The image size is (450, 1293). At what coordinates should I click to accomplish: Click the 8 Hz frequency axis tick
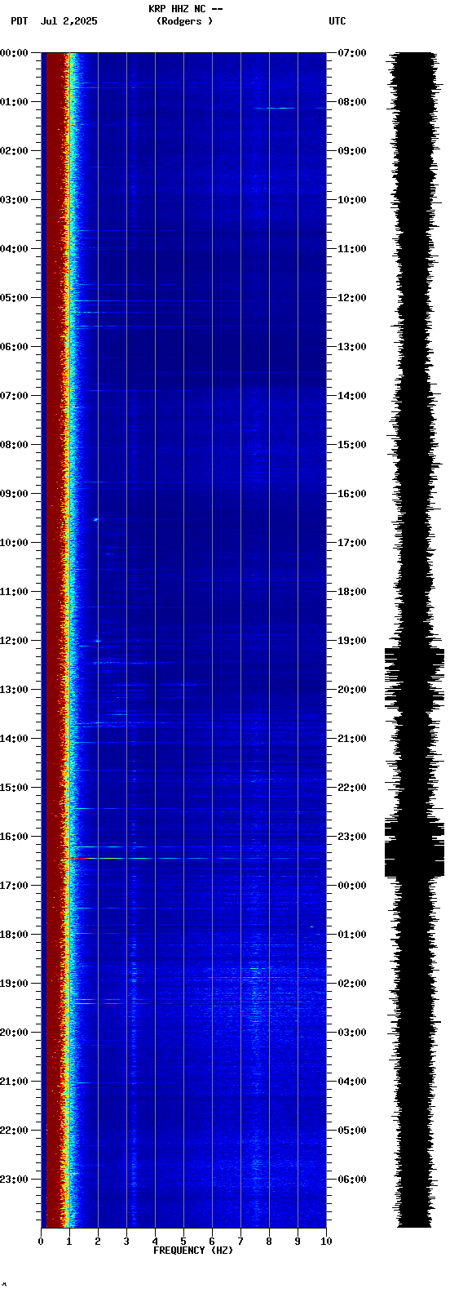pos(269,1242)
